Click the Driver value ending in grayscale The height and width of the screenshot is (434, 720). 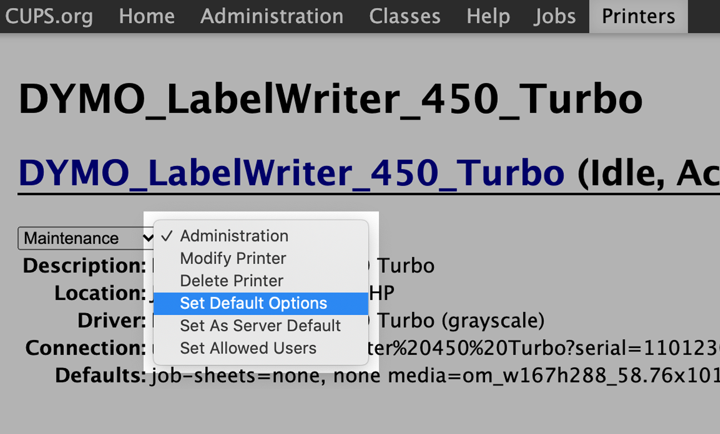pos(461,320)
